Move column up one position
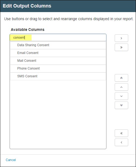The image size is (136, 167). [x=121, y=87]
